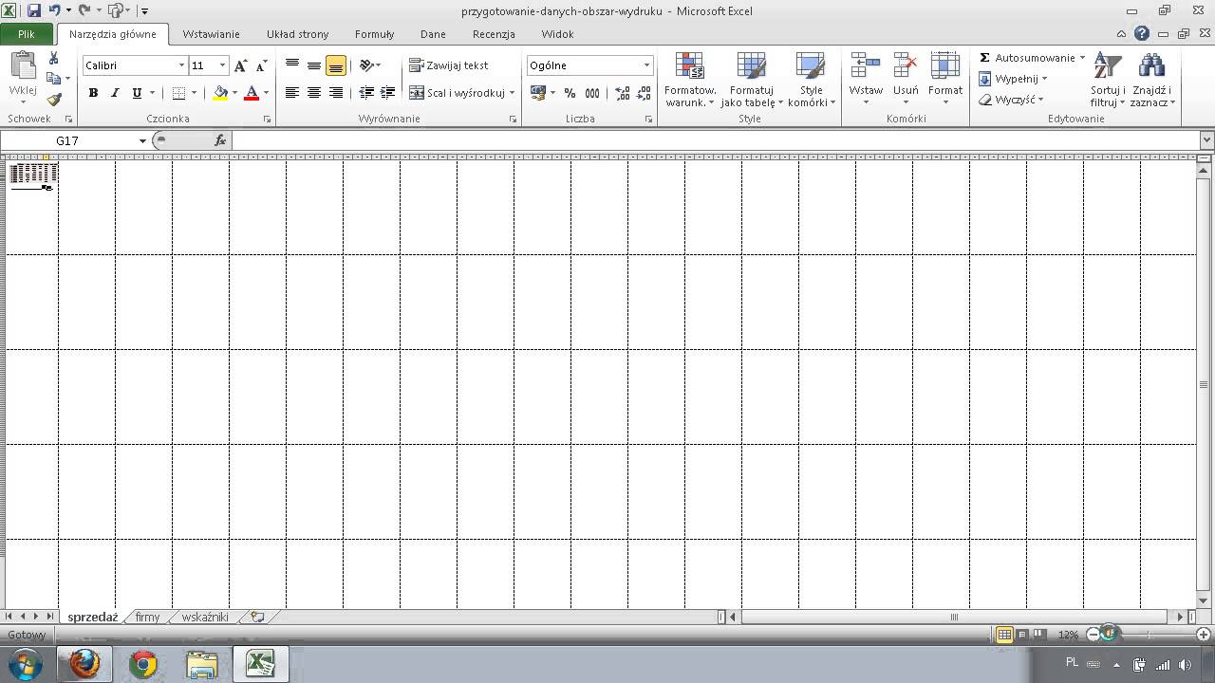Screen dimensions: 1215x683
Task: Copy selection using the copy icon
Action: (x=53, y=79)
